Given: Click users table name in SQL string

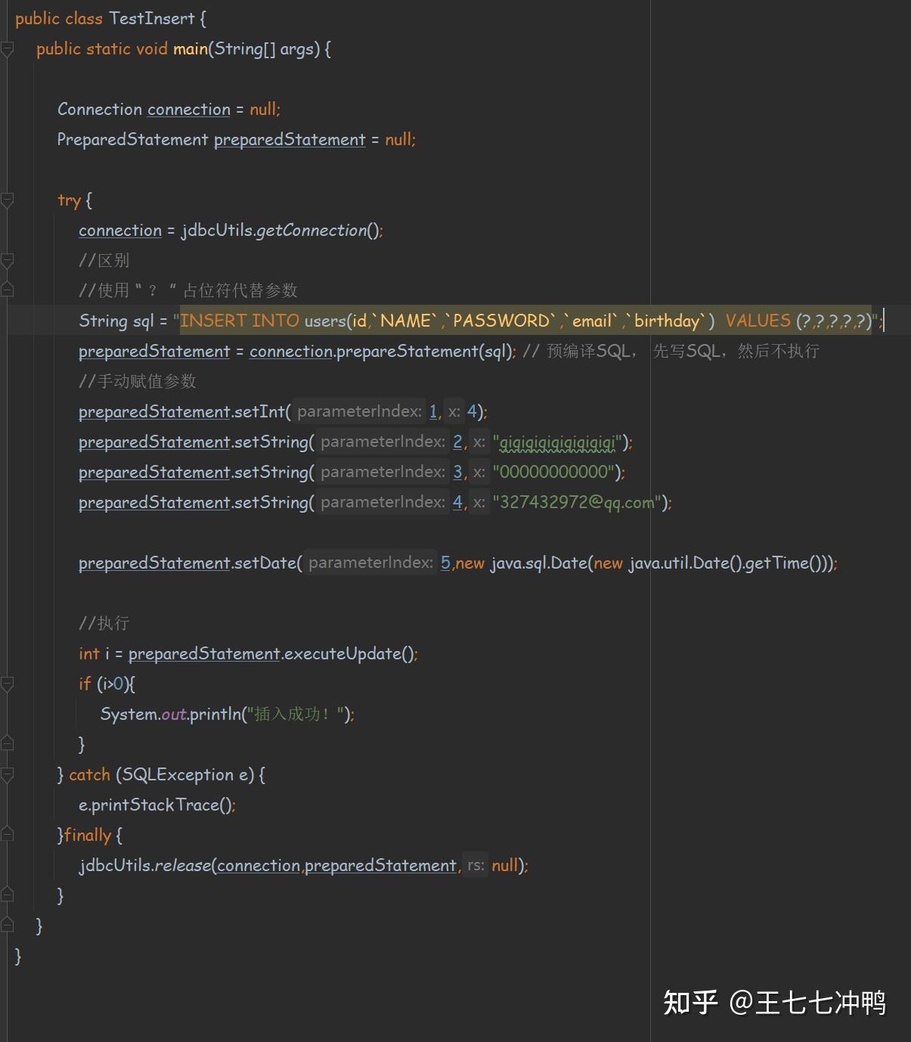Looking at the screenshot, I should click(325, 321).
